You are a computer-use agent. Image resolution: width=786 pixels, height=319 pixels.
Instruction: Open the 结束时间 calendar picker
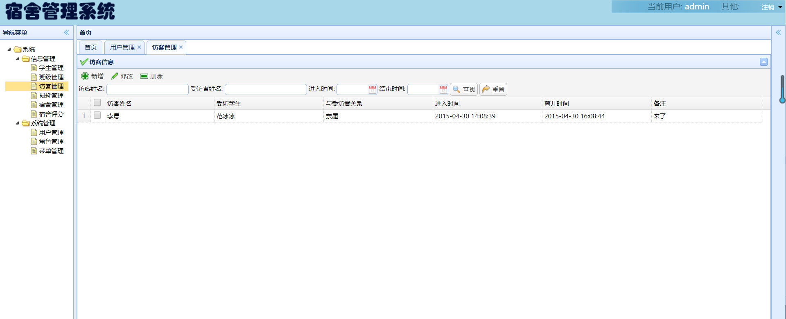[x=443, y=89]
